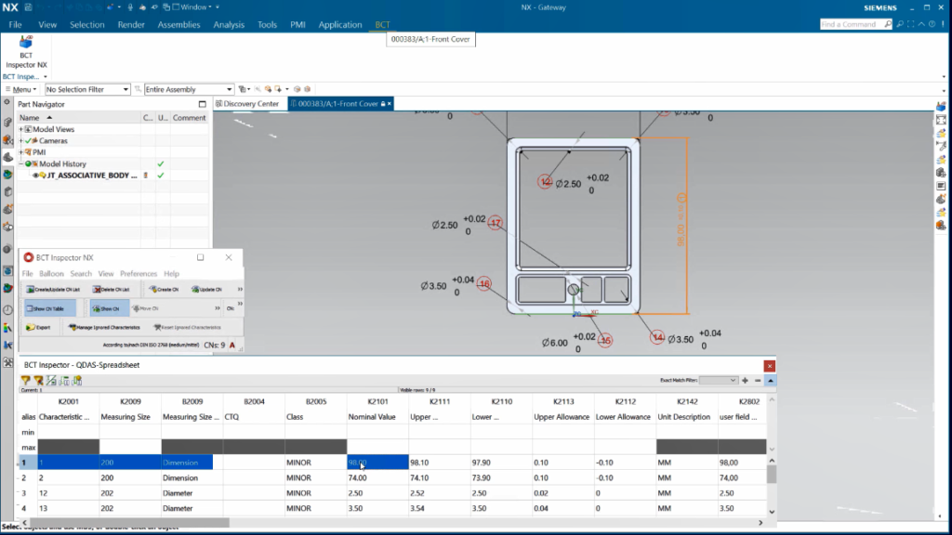952x535 pixels.
Task: Click the third spreadsheet toolbar icon
Action: point(51,380)
